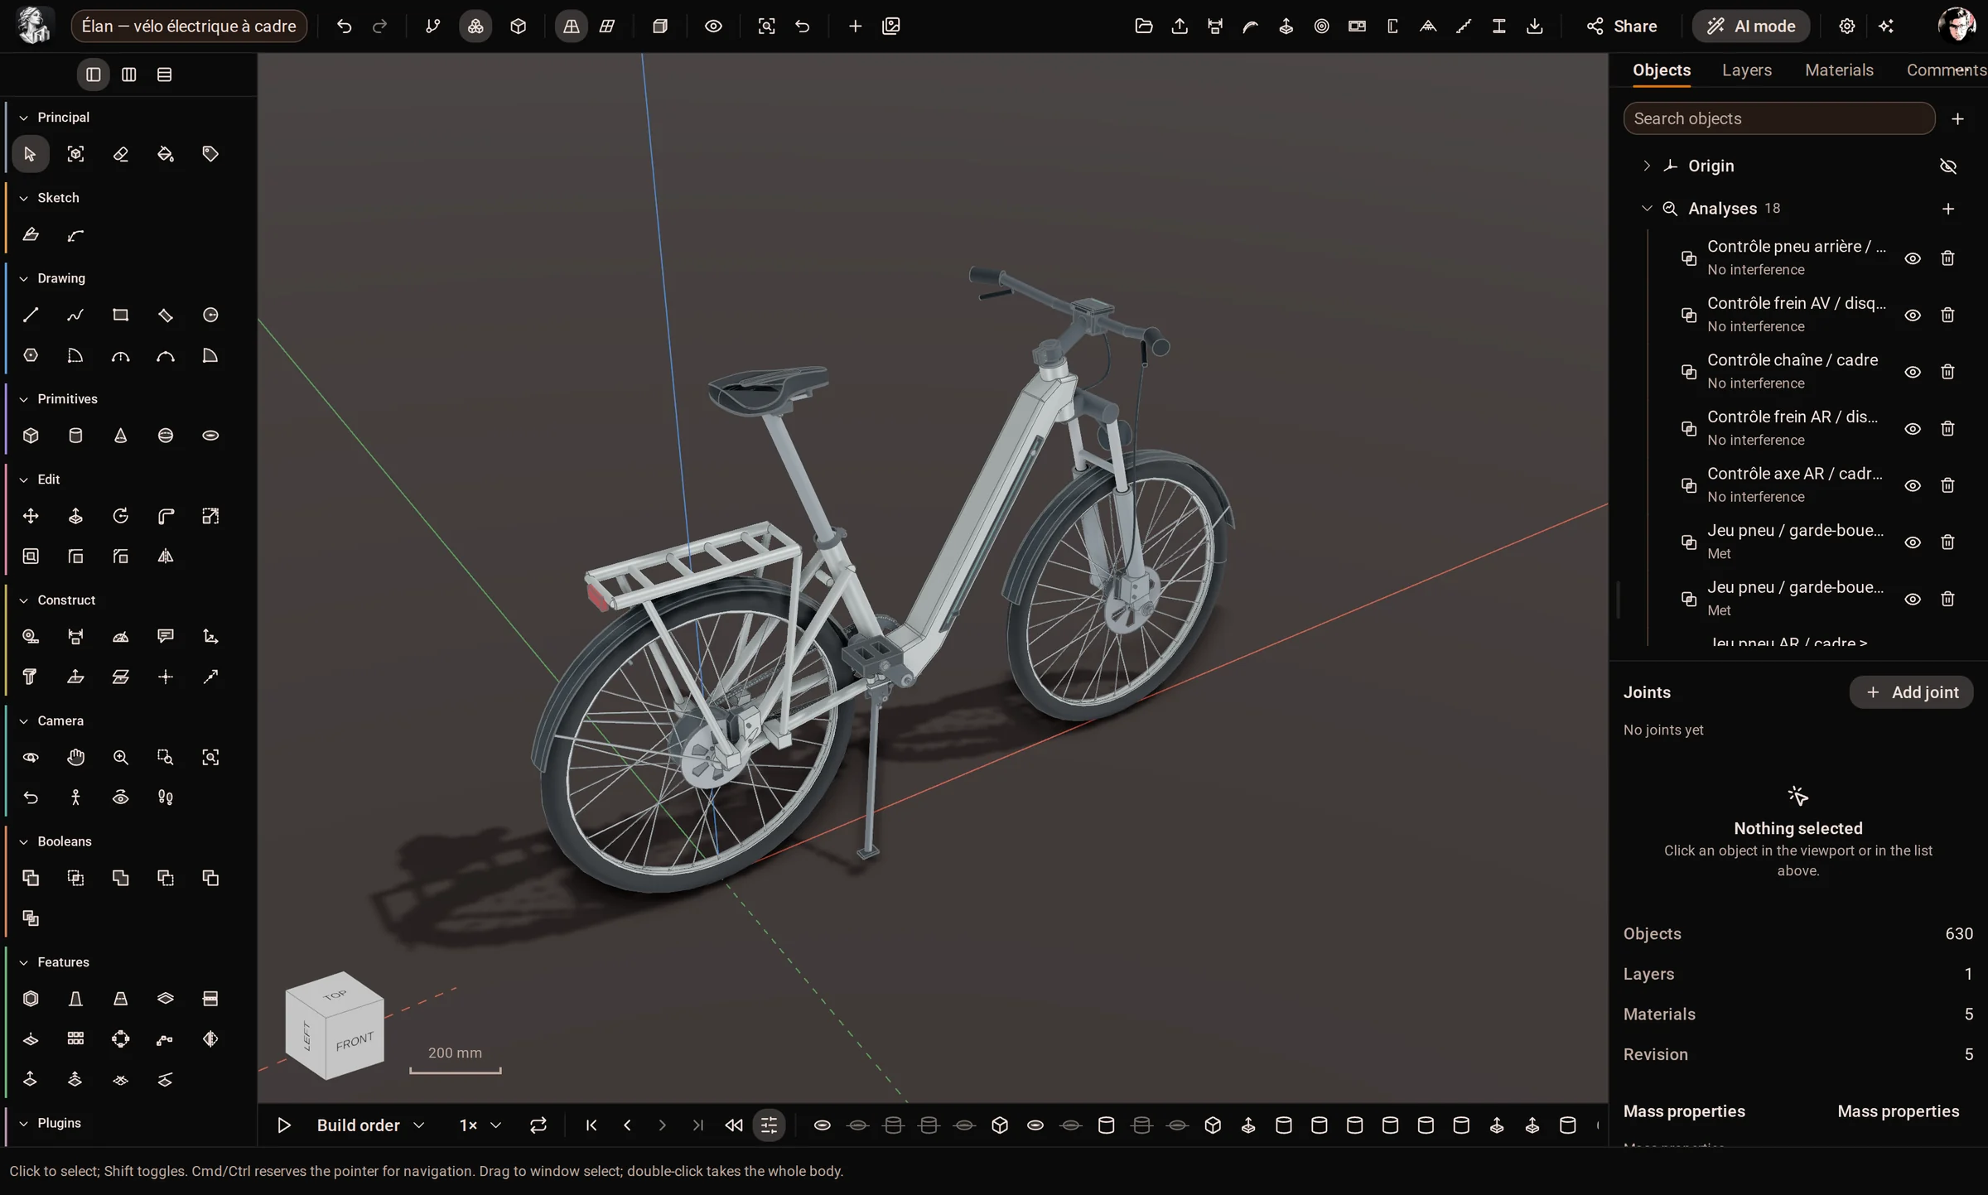Switch to the Layers tab

(x=1747, y=70)
